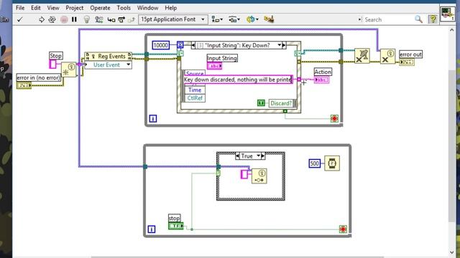Click the Key down discarded string constant

[x=238, y=80]
